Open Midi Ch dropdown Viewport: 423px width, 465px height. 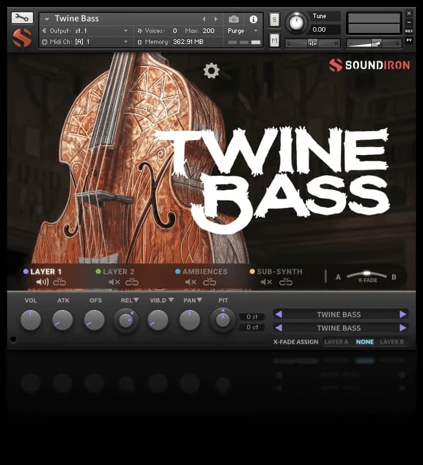85,42
